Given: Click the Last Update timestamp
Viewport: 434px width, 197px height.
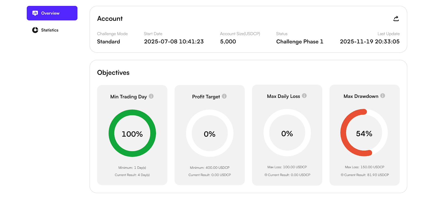Looking at the screenshot, I should pos(370,41).
